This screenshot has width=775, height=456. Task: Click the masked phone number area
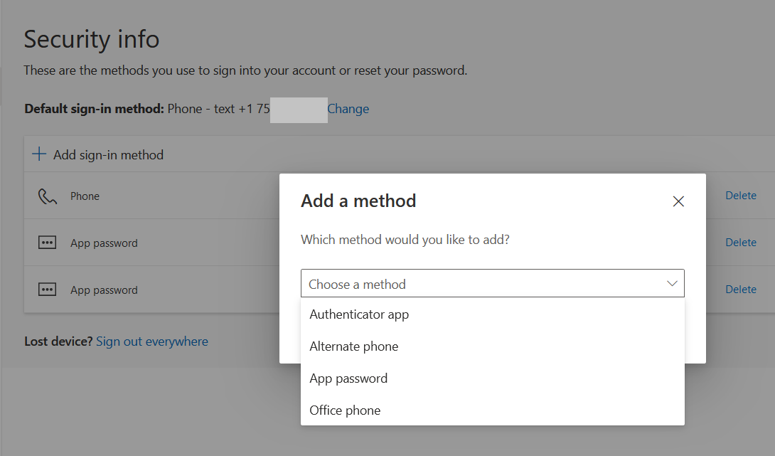299,108
